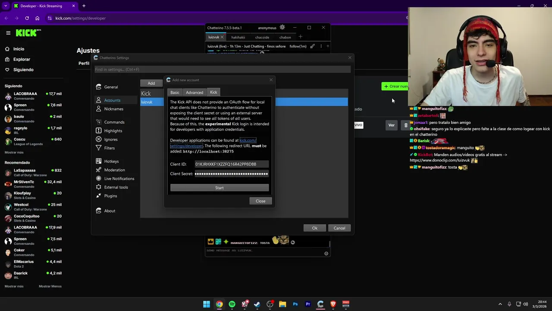
Task: Reload the browser page
Action: pos(27,18)
